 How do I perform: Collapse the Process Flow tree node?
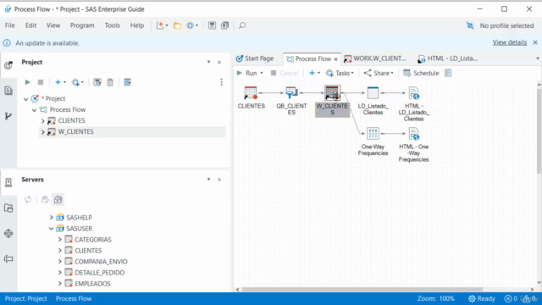tap(34, 110)
